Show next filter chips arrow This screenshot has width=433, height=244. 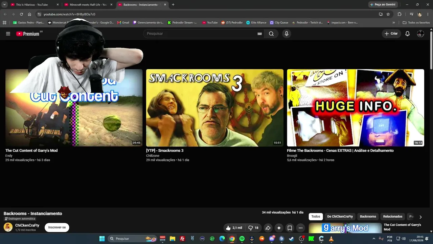[x=420, y=217]
